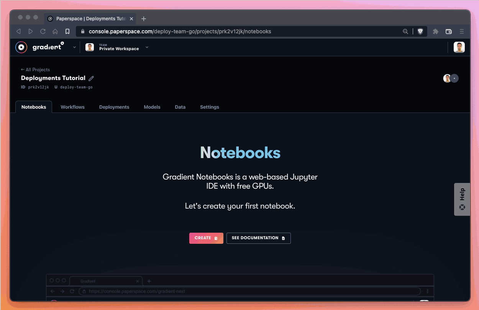Image resolution: width=479 pixels, height=310 pixels.
Task: Open user profile avatar at top right
Action: 459,47
